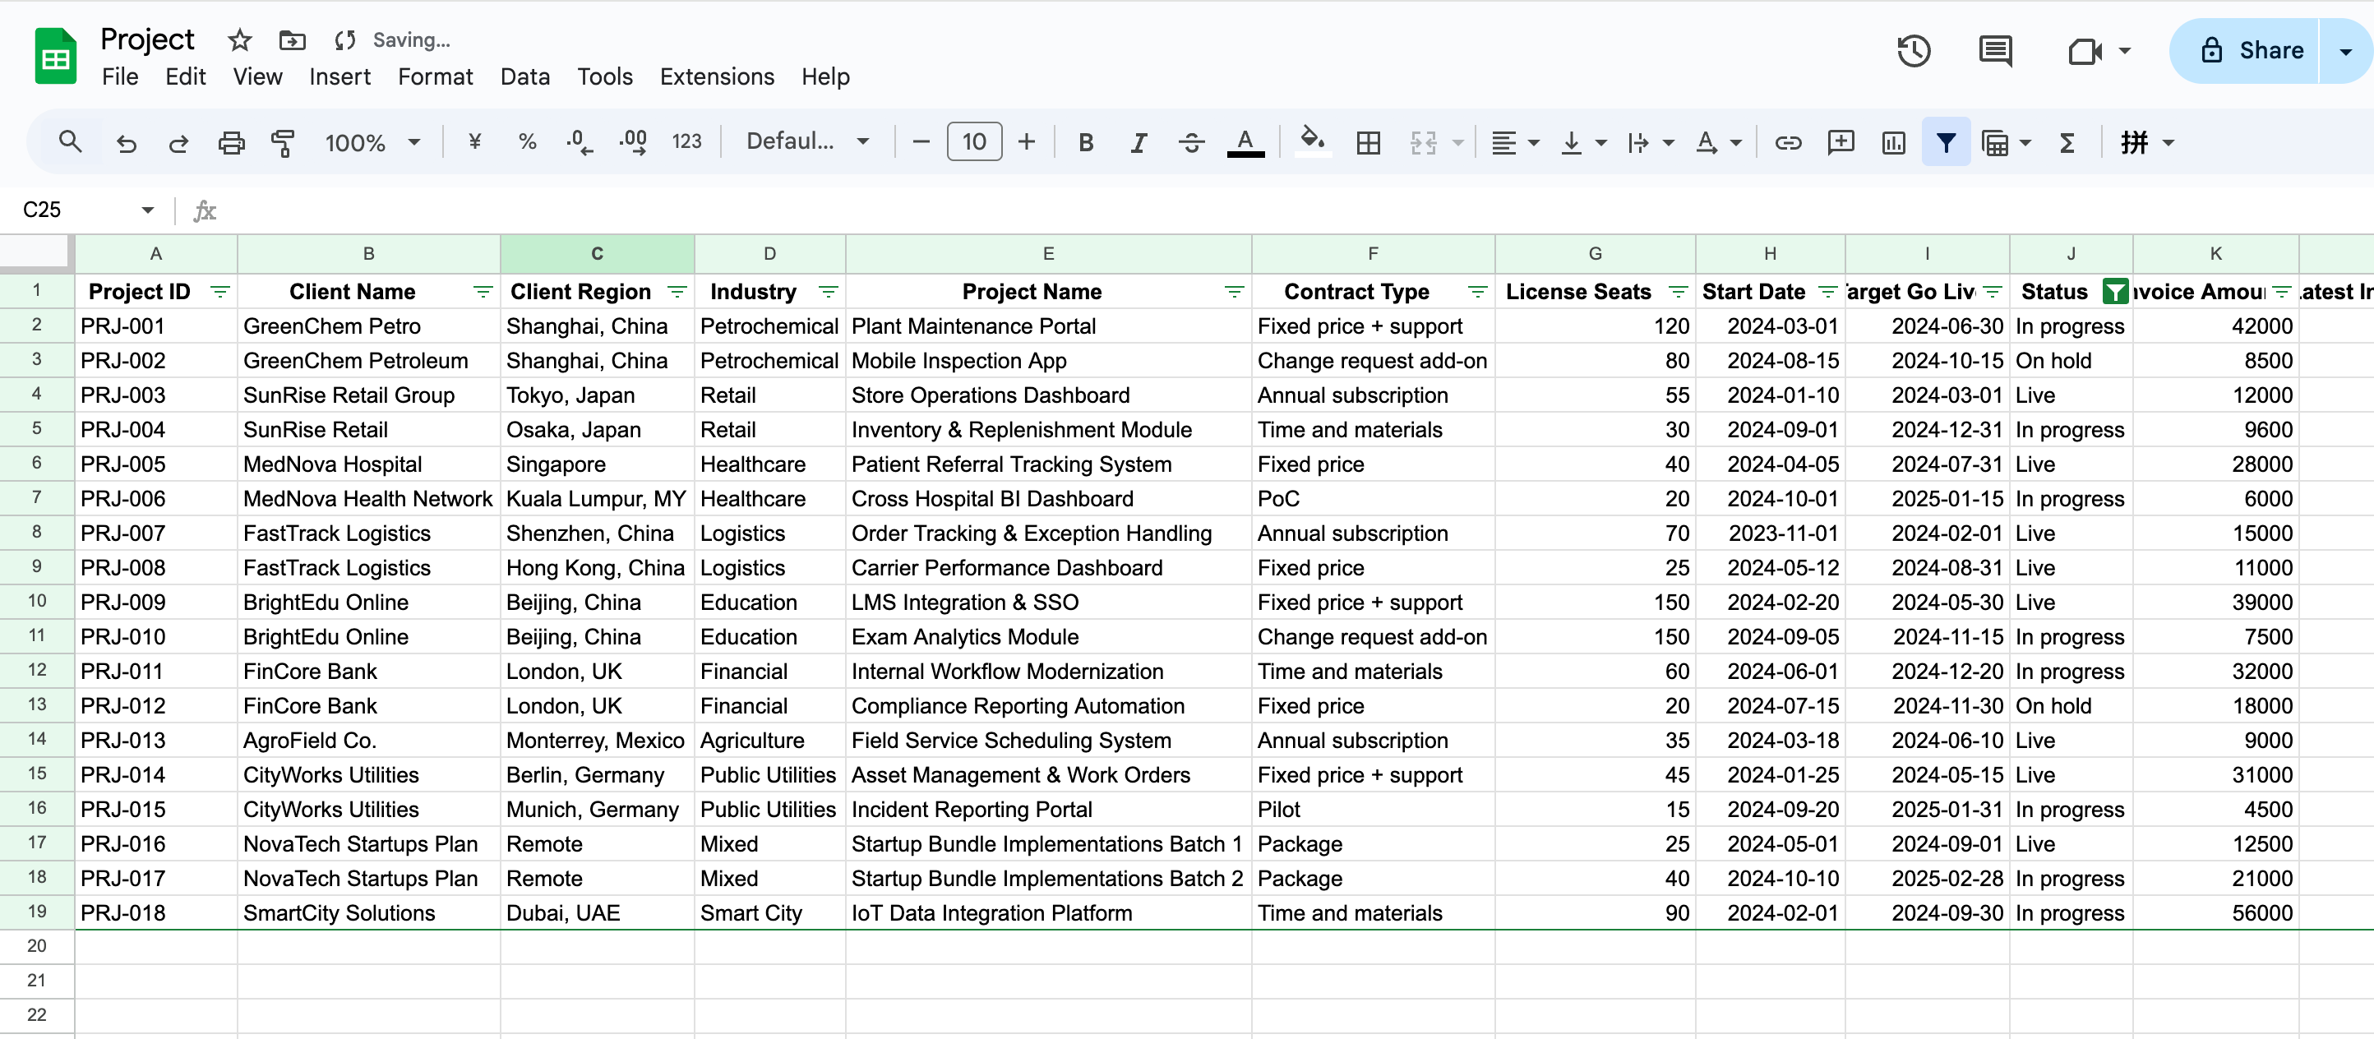2374x1039 pixels.
Task: Open the fill color picker
Action: pos(1312,143)
